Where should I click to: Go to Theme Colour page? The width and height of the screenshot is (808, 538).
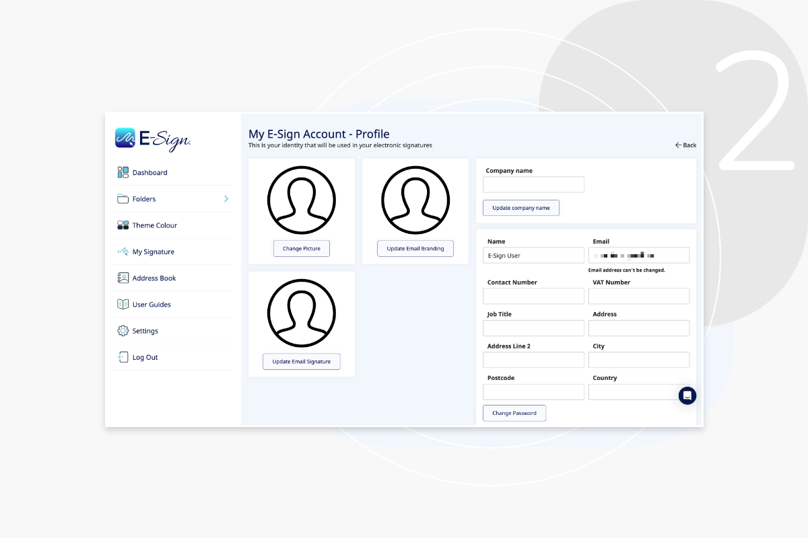coord(172,225)
